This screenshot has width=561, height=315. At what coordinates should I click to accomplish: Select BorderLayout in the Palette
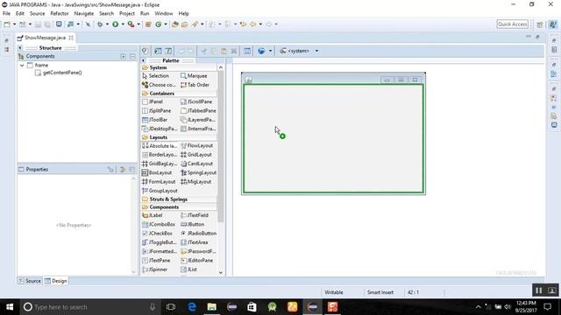[x=160, y=155]
